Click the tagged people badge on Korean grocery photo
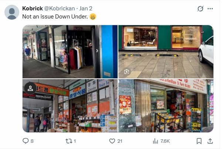 point(30,88)
